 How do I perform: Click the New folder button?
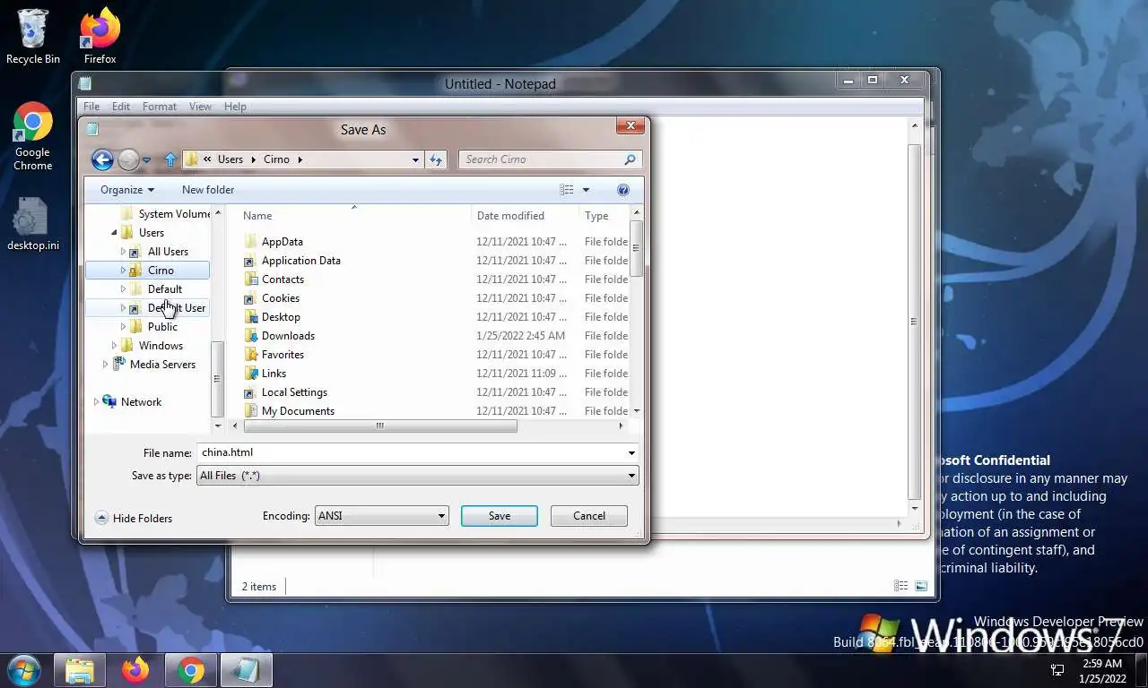coord(208,190)
